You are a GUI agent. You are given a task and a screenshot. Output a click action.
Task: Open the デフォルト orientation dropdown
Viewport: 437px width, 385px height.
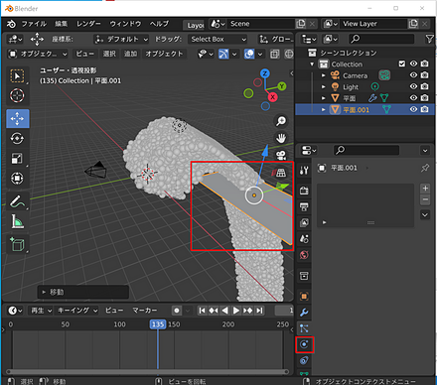[121, 40]
